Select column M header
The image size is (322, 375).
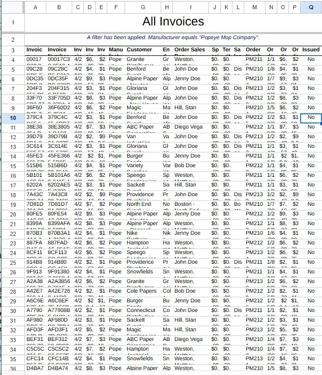[254, 7]
